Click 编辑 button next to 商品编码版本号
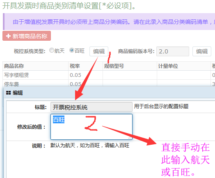 [202, 51]
